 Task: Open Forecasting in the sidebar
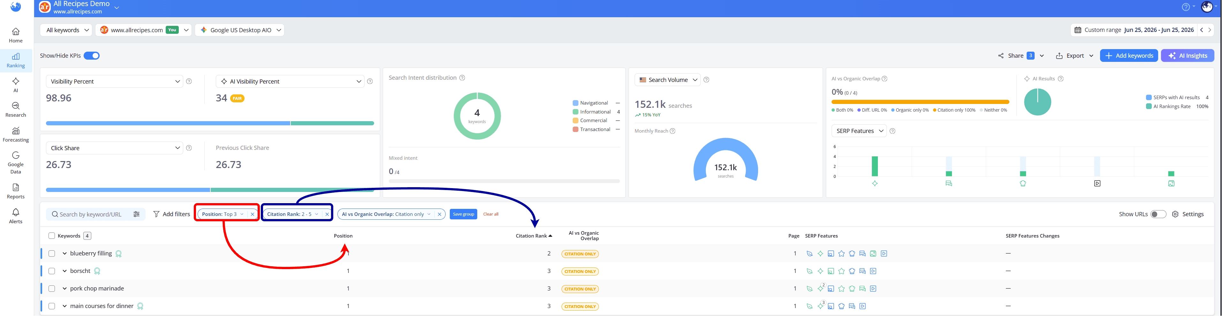(x=16, y=135)
